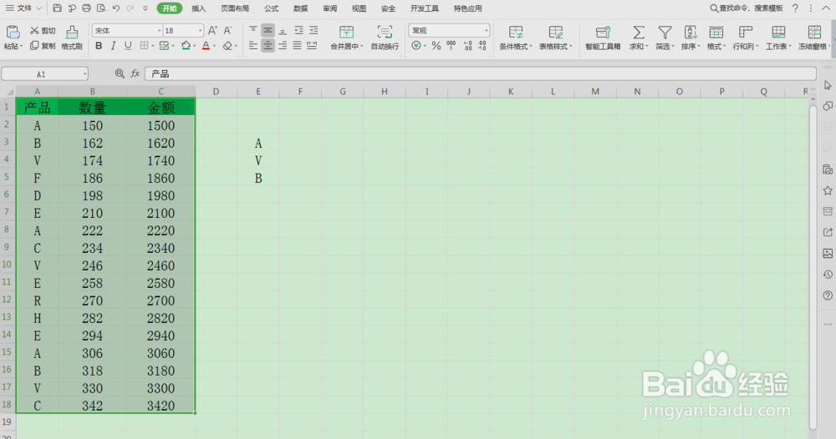Open the 文件 file menu

pyautogui.click(x=23, y=8)
